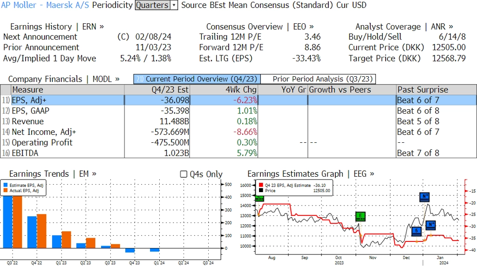
Task: Click the Q4'22 blue estimate EPS bar
Action: (32, 233)
